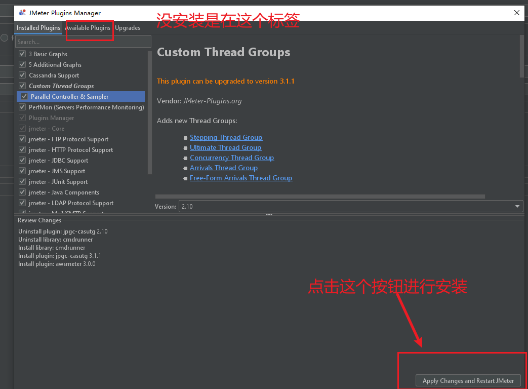This screenshot has width=528, height=389.
Task: Click the JMeter feather icon in title bar
Action: (22, 13)
